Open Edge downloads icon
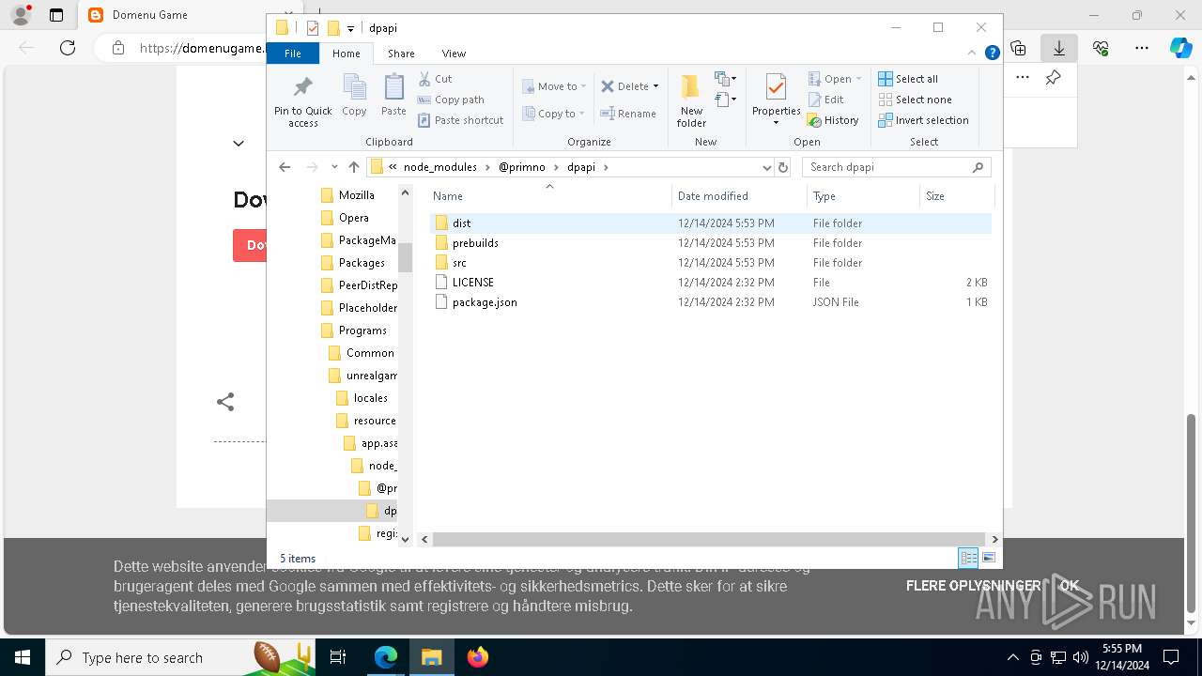This screenshot has width=1202, height=676. pyautogui.click(x=1059, y=48)
